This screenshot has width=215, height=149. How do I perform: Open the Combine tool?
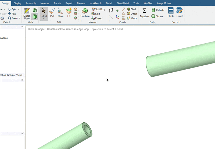85,12
